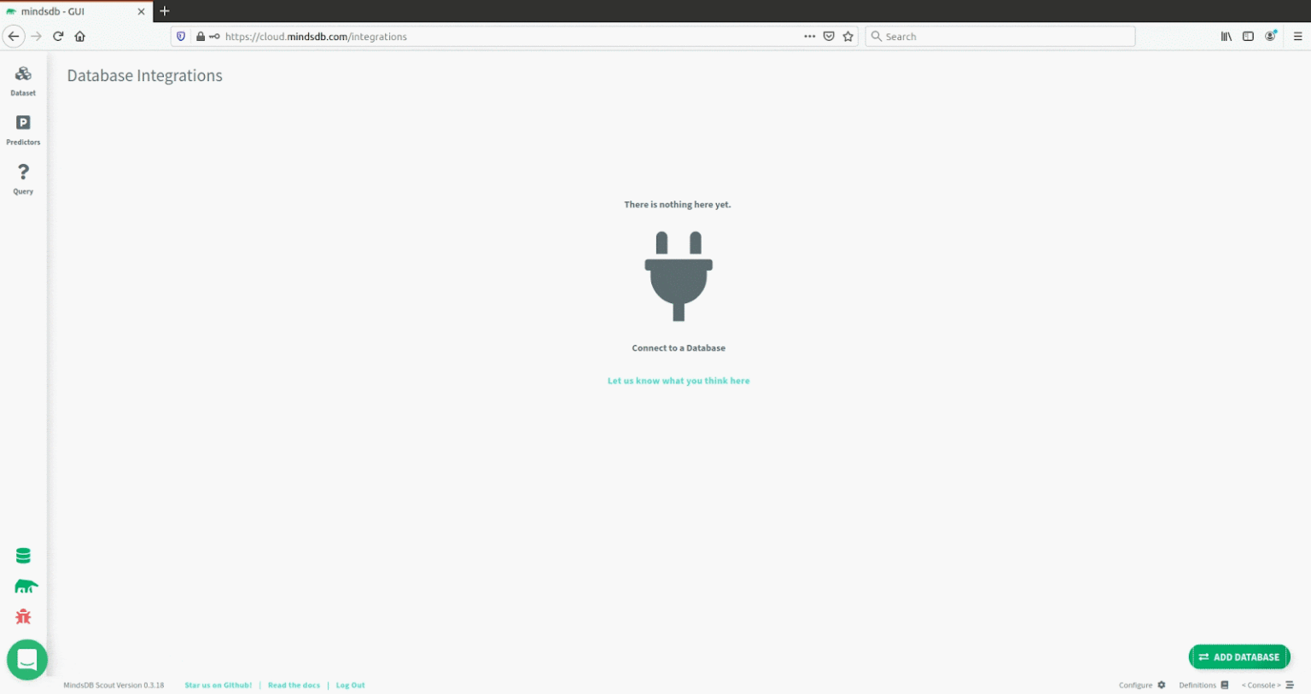The height and width of the screenshot is (694, 1311).
Task: Open the Dataset sidebar icon
Action: pos(23,79)
